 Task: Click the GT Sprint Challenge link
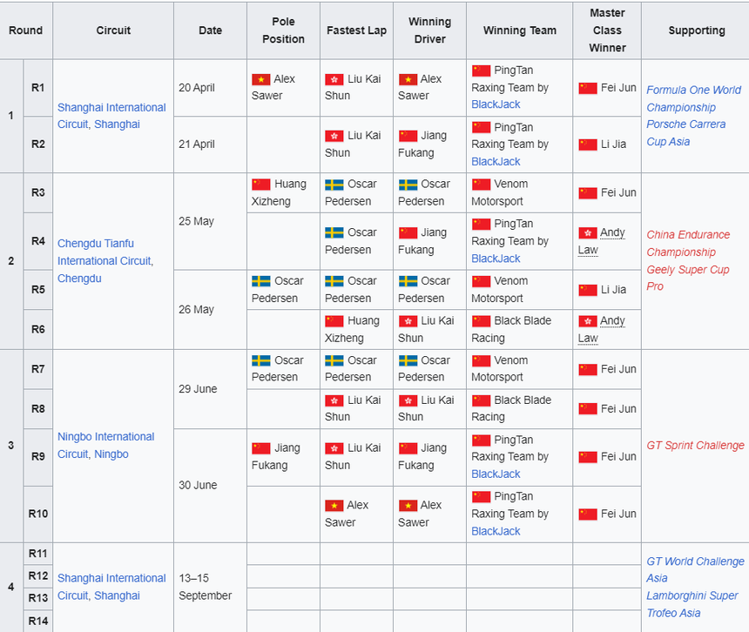click(x=695, y=445)
